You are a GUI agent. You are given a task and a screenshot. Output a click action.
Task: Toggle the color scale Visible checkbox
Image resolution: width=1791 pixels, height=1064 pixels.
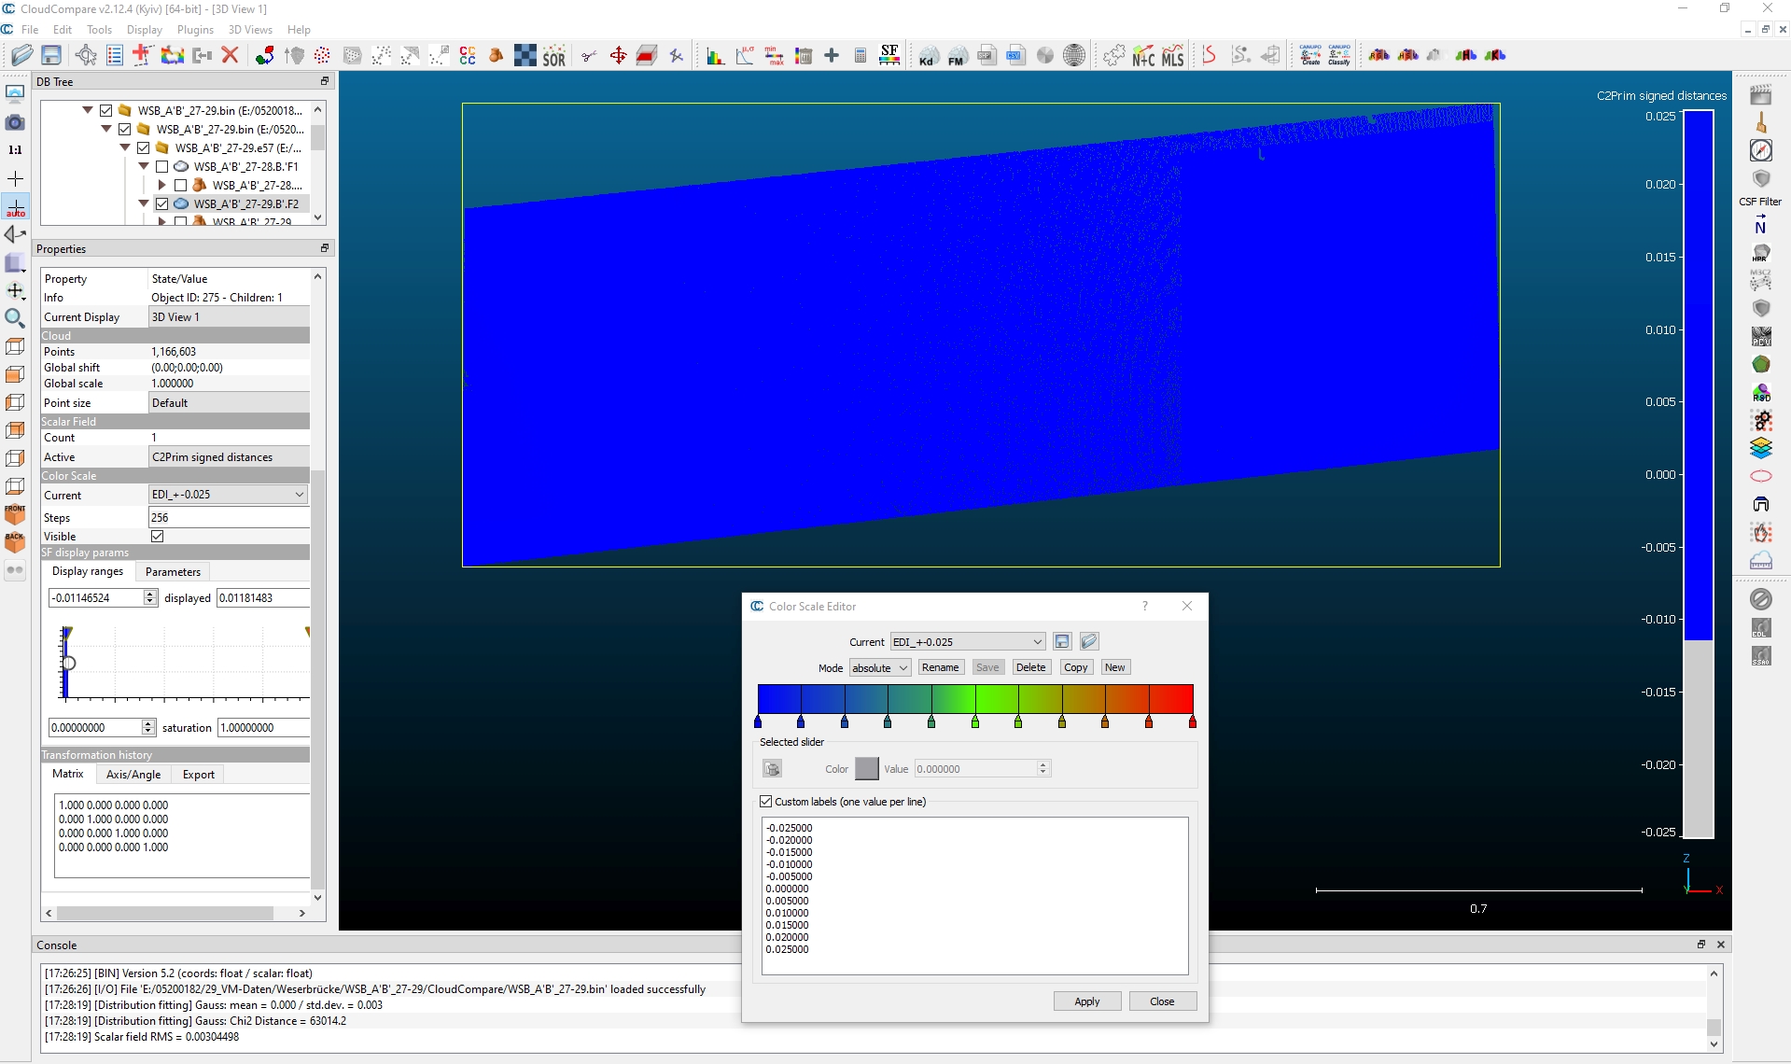pos(158,537)
